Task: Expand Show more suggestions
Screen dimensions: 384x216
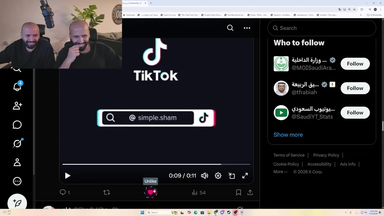Action: point(288,135)
